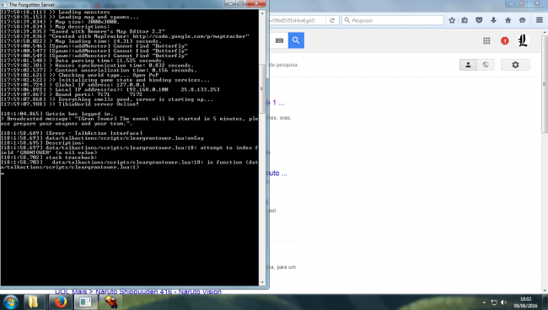Viewport: 548px width, 310px height.
Task: Show hidden system tray icons
Action: 484,302
